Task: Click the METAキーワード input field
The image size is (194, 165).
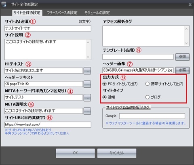Action: point(44,97)
